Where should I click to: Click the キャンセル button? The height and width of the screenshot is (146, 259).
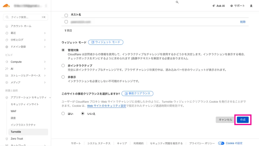click(x=225, y=120)
